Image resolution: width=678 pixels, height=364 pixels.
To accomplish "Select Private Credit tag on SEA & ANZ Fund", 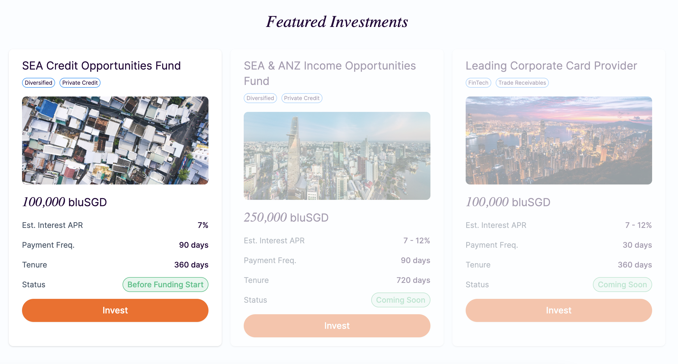I will pyautogui.click(x=302, y=98).
